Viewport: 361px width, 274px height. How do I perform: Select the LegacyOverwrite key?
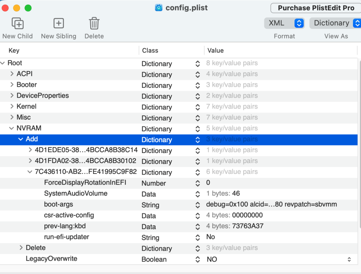click(x=51, y=259)
